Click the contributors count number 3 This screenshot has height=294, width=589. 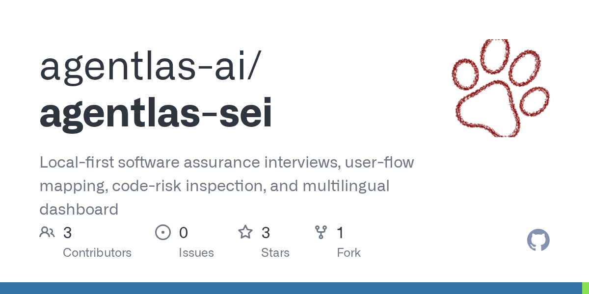pos(68,233)
